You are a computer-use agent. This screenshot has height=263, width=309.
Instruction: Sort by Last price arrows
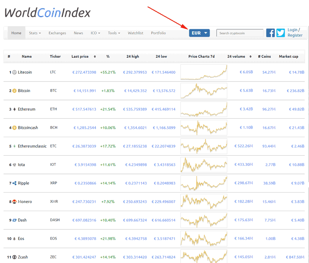95,57
